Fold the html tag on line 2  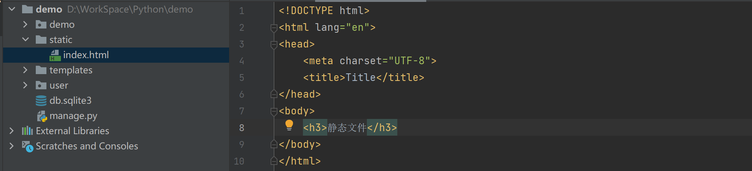(274, 28)
